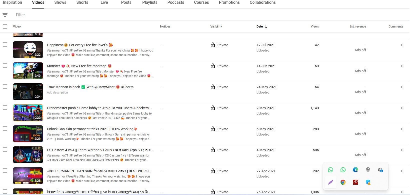
Task: Switch to the Live tab
Action: [x=104, y=2]
